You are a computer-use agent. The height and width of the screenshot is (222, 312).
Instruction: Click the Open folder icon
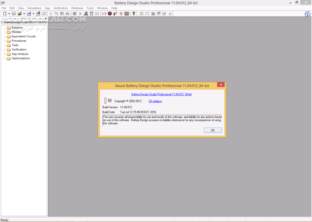click(x=20, y=14)
